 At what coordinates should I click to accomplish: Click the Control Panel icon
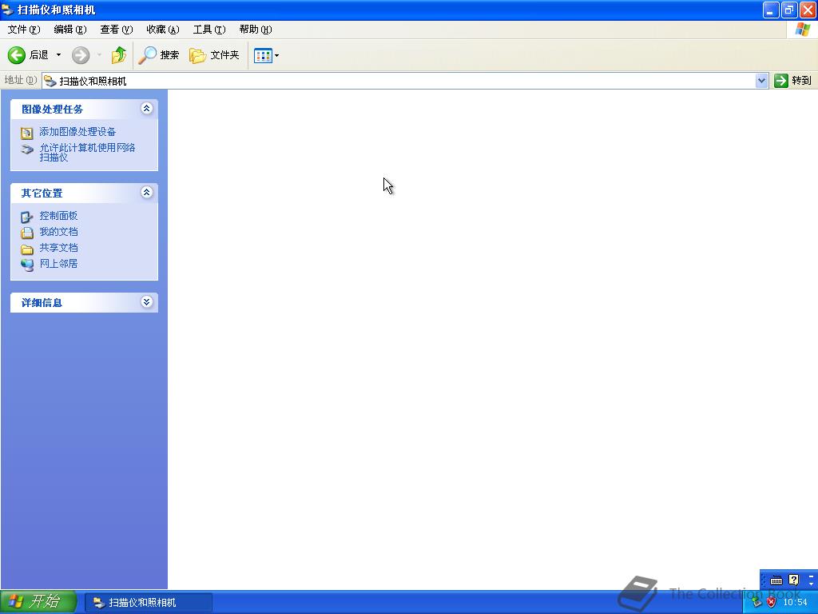26,217
